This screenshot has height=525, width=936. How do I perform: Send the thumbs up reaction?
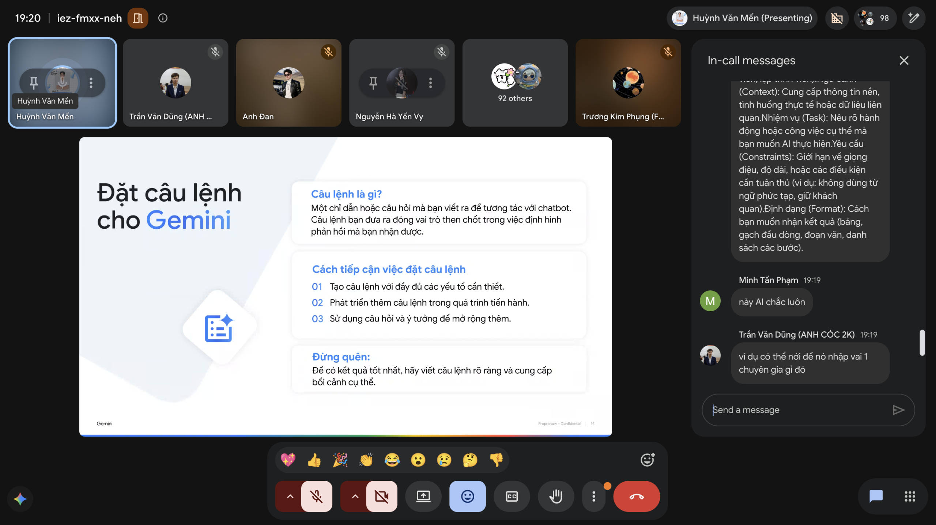(314, 460)
